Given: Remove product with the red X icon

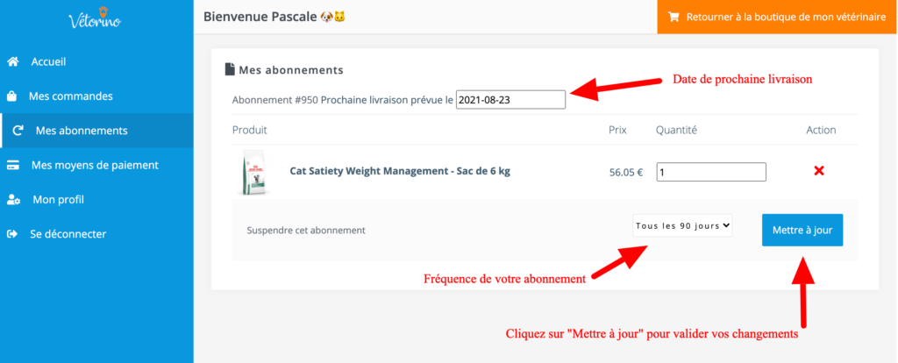Looking at the screenshot, I should (819, 171).
